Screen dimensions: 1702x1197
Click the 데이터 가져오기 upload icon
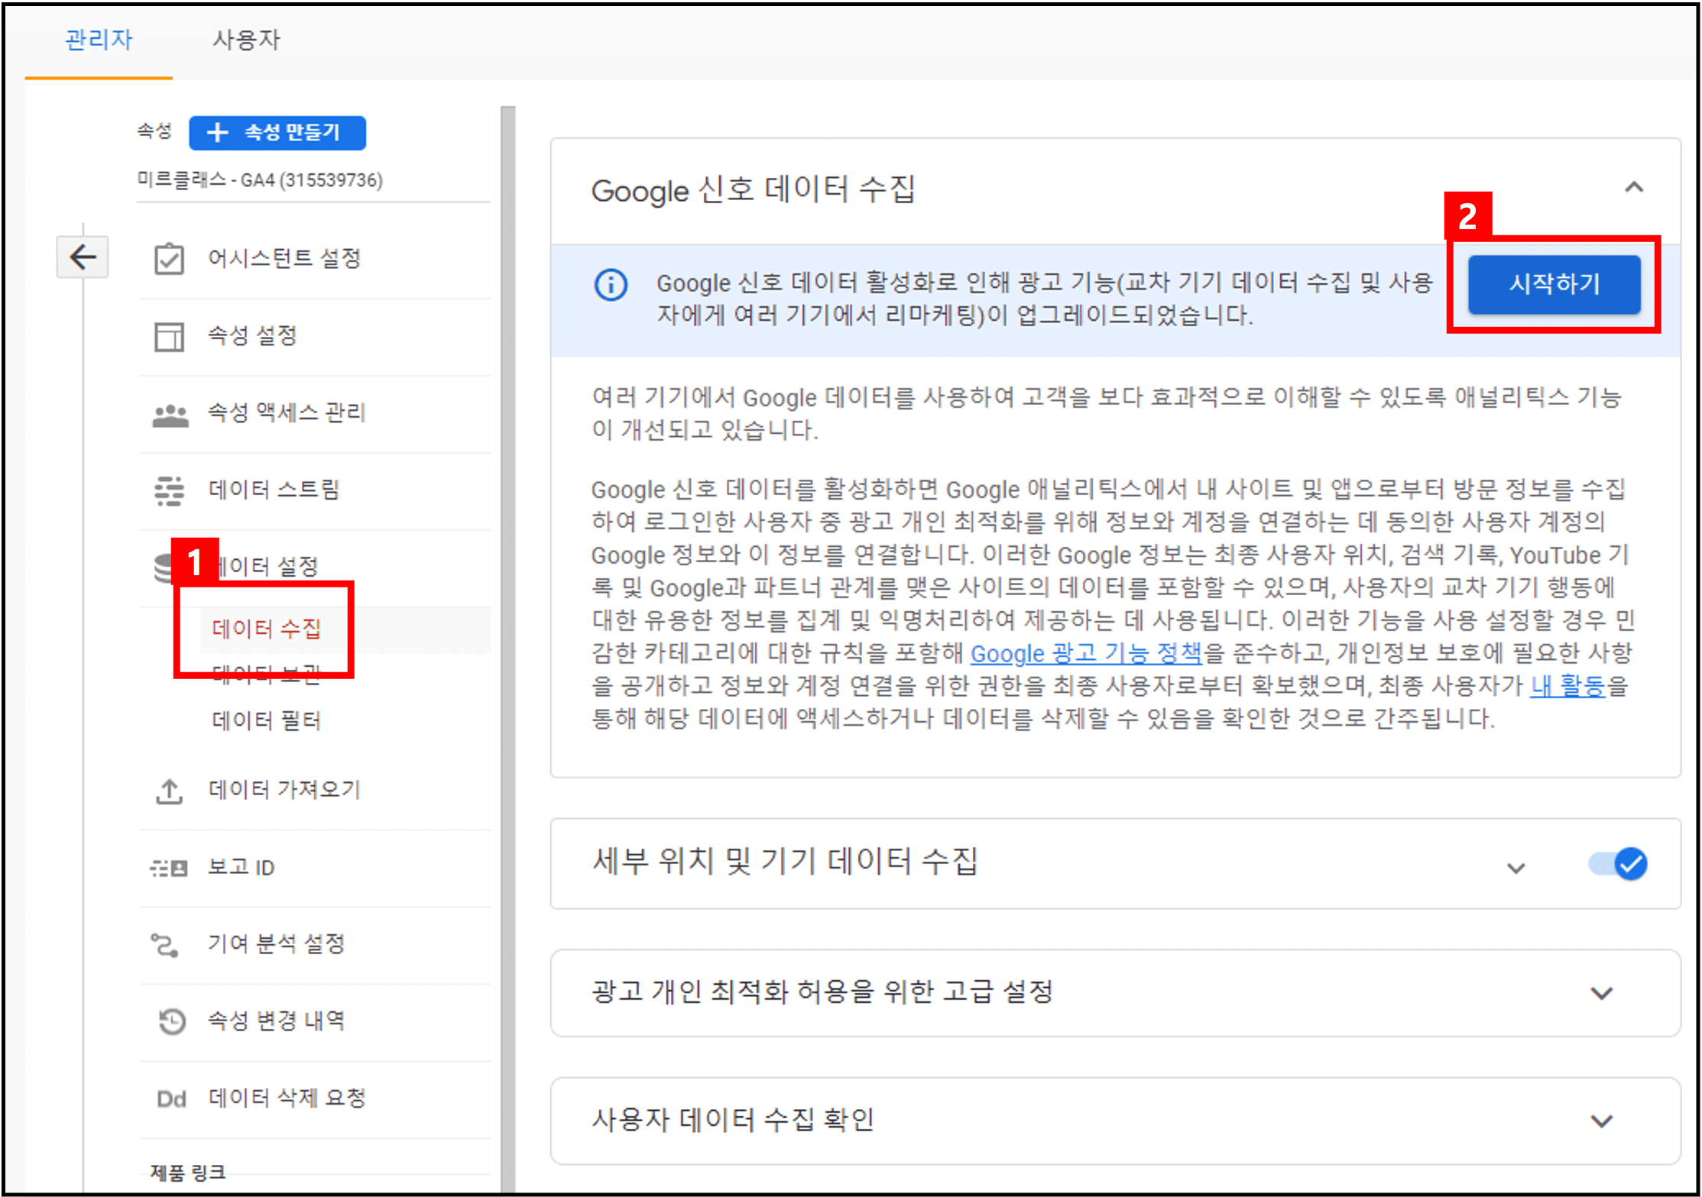(x=169, y=791)
